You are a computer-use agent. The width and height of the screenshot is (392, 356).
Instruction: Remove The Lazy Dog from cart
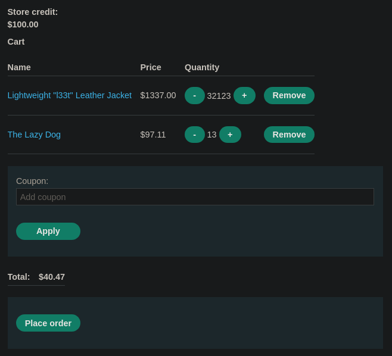[289, 135]
